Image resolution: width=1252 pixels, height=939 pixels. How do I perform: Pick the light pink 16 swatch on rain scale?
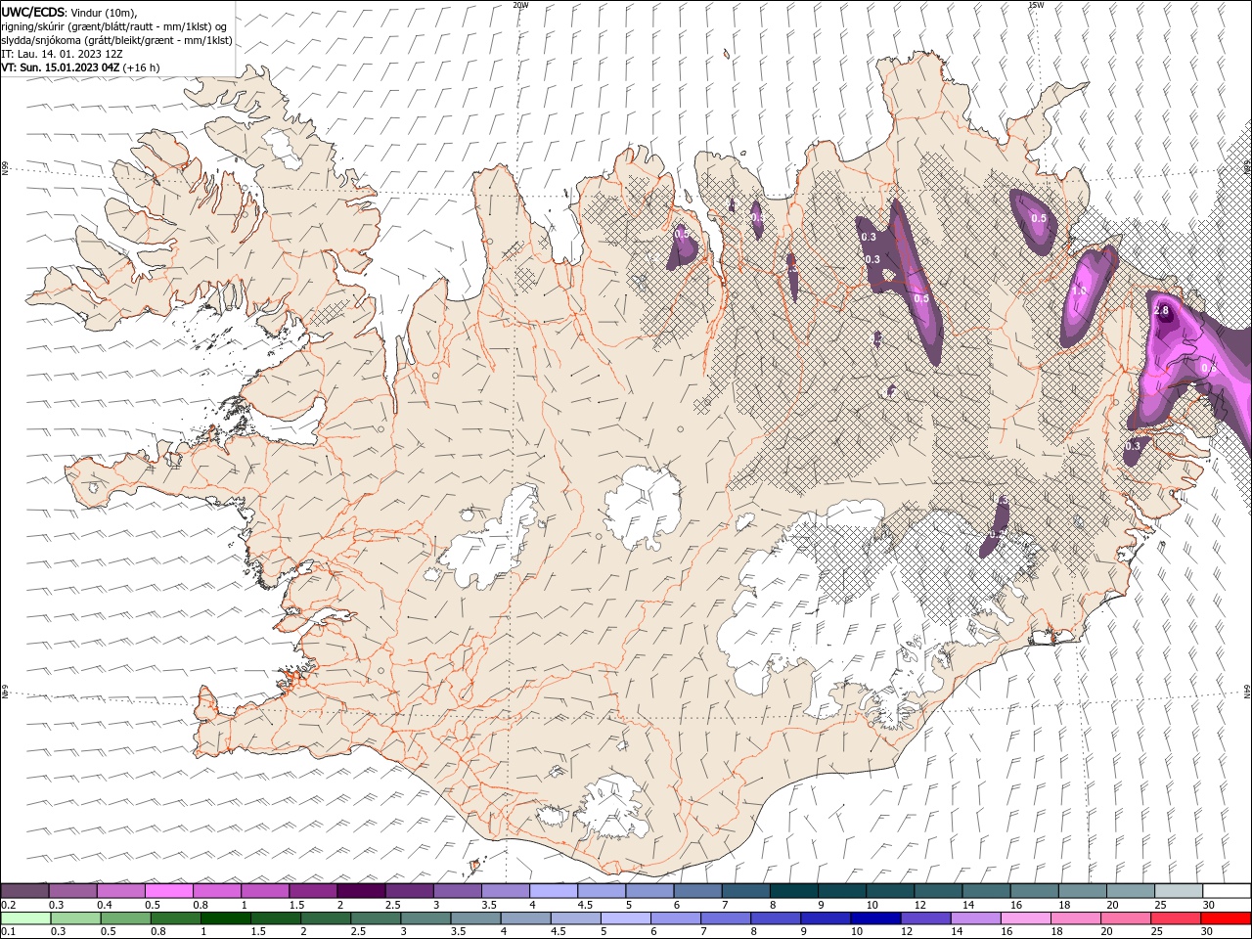click(1026, 918)
